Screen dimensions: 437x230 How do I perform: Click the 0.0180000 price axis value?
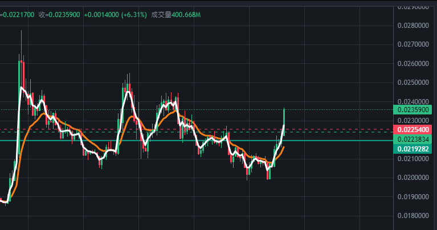pyautogui.click(x=413, y=216)
